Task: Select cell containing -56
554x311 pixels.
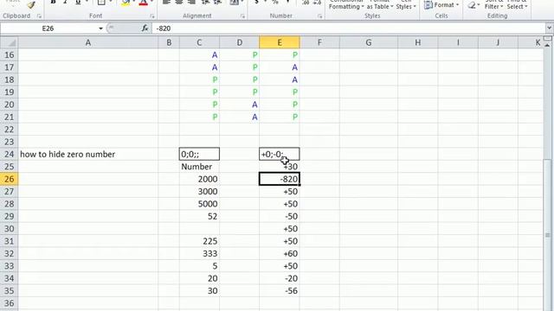Action: point(279,291)
